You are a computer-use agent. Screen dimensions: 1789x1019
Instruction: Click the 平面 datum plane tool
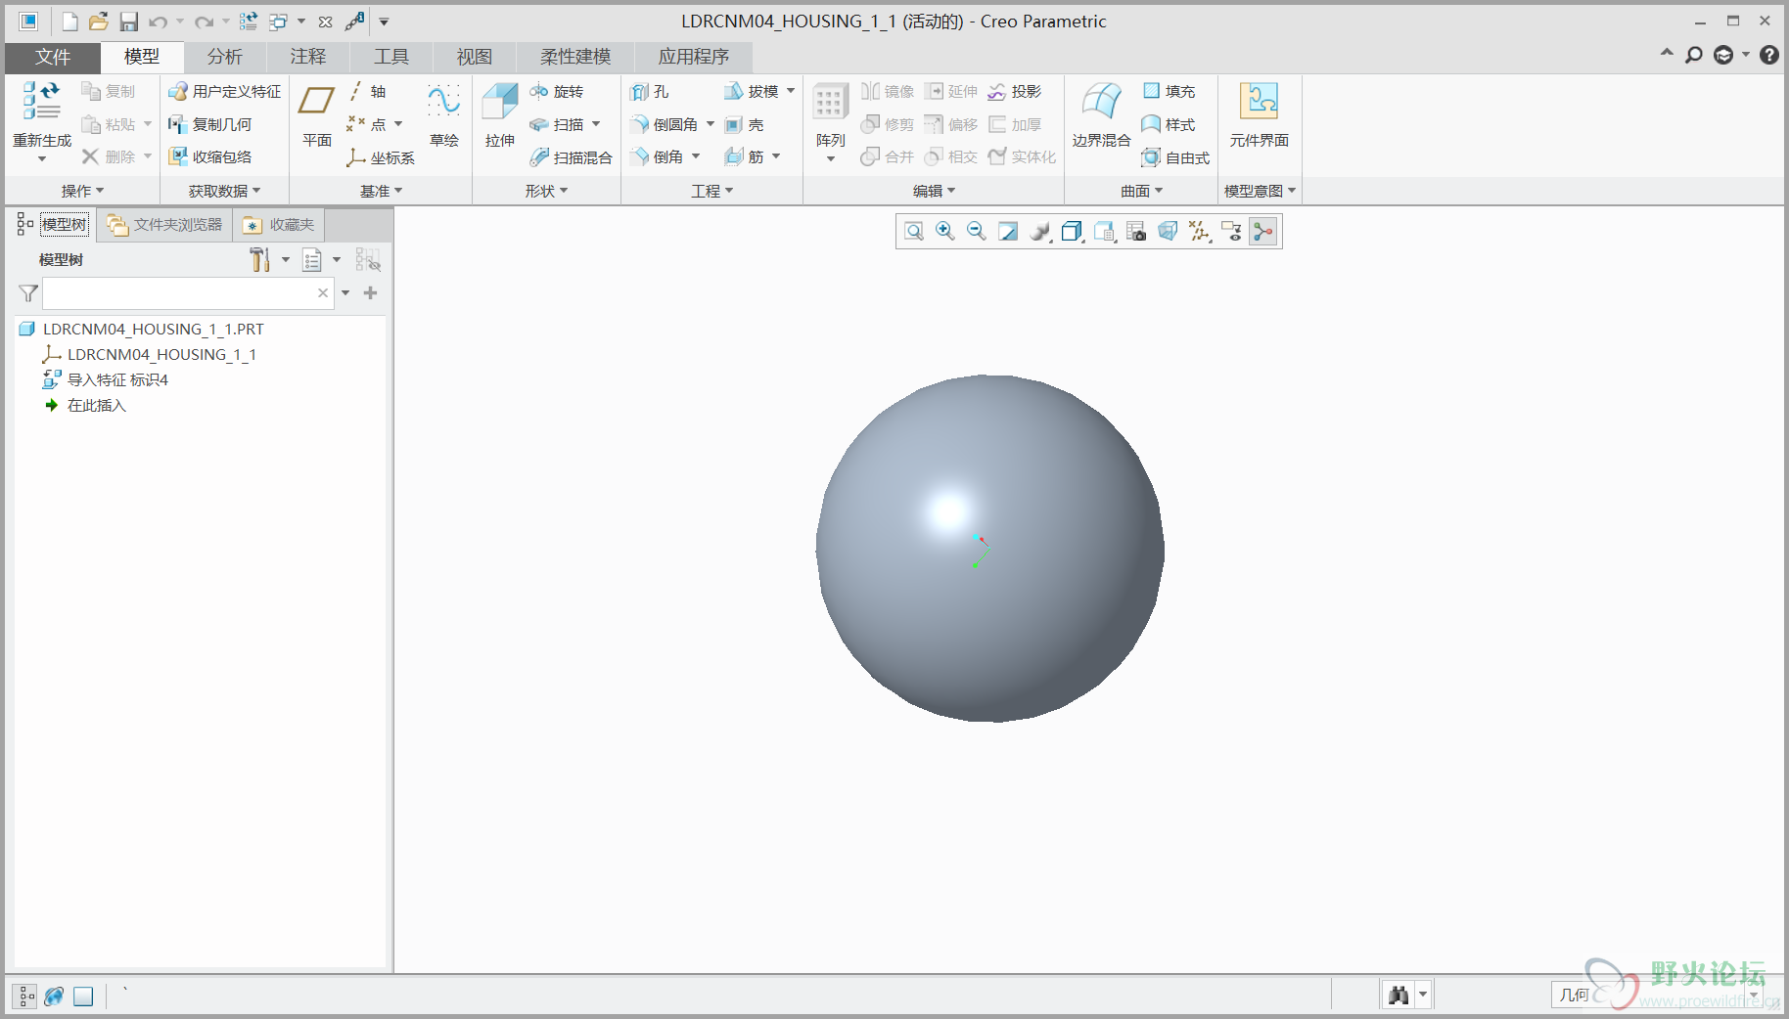[317, 115]
